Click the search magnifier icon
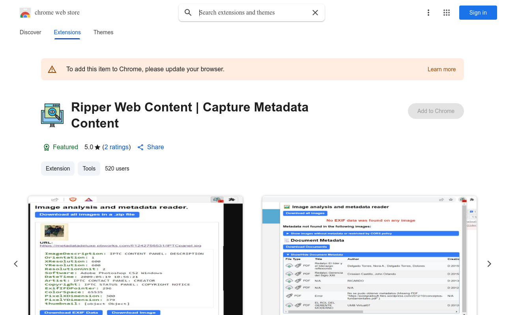The height and width of the screenshot is (315, 505). pos(188,13)
